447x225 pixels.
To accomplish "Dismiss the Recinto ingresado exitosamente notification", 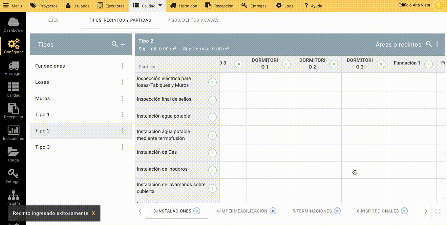I will [x=93, y=214].
